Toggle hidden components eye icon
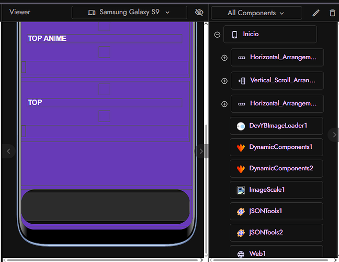Image resolution: width=339 pixels, height=262 pixels. tap(199, 13)
